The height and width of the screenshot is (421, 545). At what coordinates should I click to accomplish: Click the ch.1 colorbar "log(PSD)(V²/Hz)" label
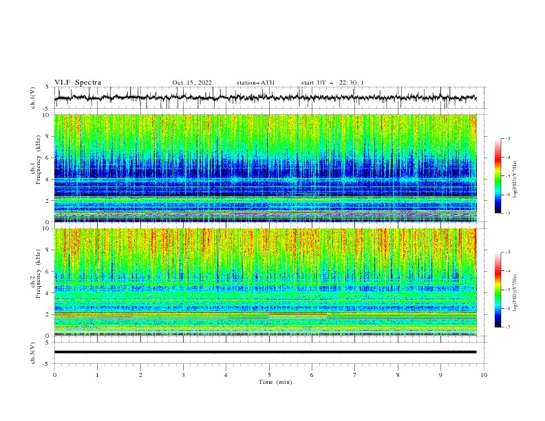[515, 179]
